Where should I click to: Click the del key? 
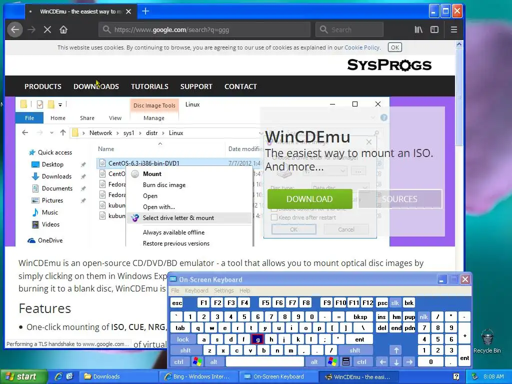coord(382,328)
